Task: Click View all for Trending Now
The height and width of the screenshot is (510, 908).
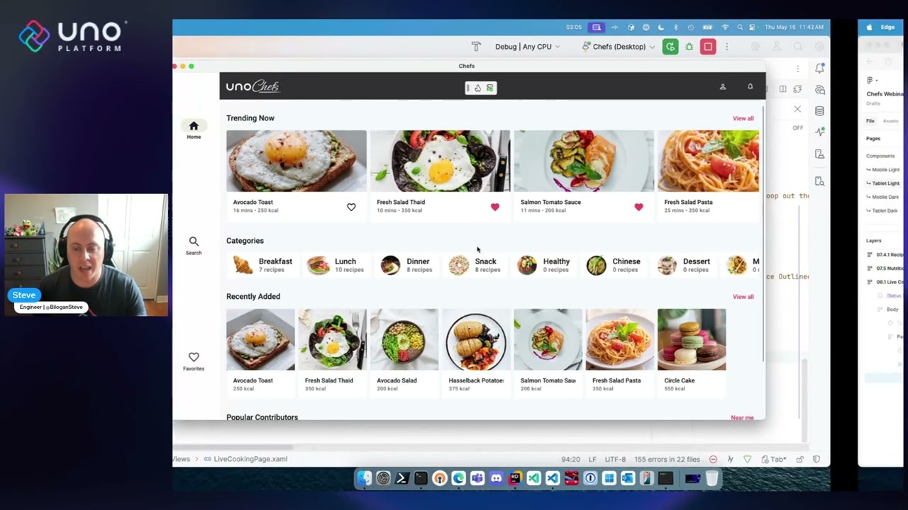Action: [743, 118]
